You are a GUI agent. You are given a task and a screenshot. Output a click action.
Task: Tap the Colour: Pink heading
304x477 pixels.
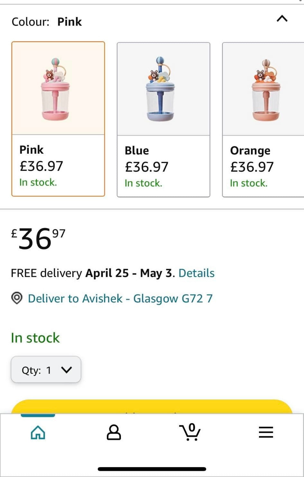[47, 22]
